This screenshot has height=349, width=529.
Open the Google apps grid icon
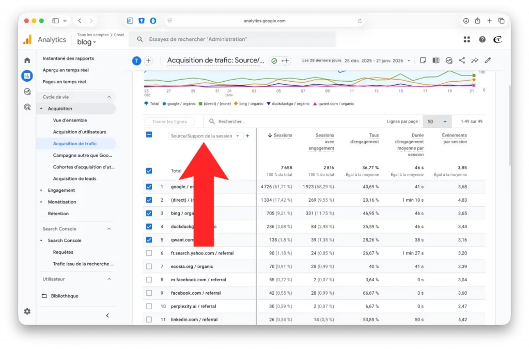click(x=467, y=39)
